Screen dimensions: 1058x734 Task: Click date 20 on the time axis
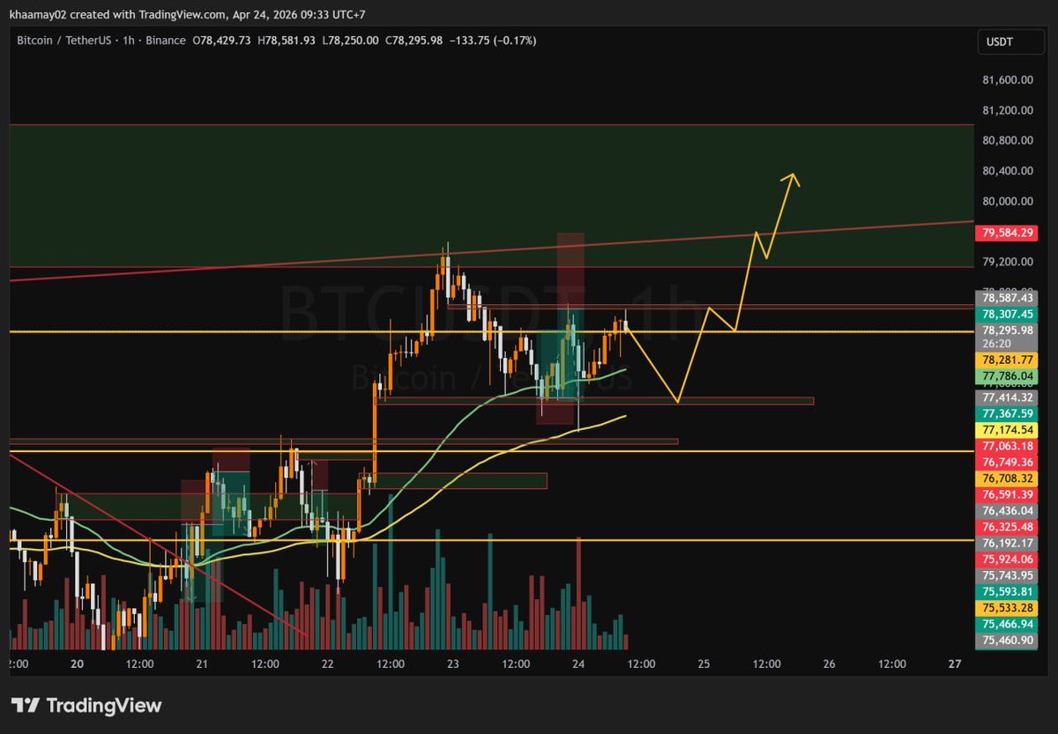click(77, 664)
